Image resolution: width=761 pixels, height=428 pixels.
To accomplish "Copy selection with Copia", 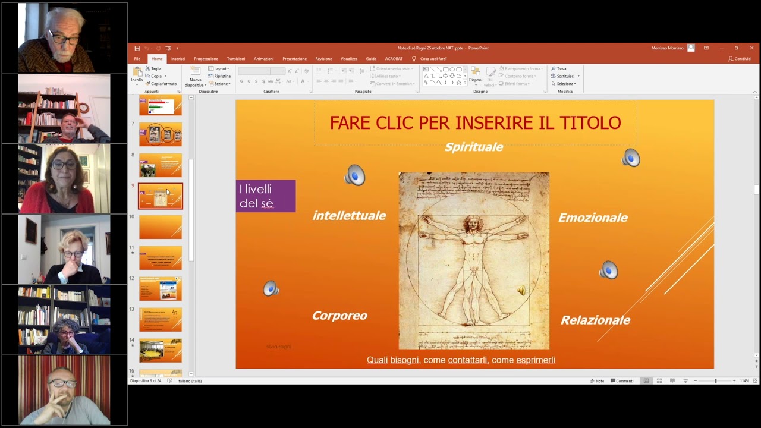I will click(154, 76).
